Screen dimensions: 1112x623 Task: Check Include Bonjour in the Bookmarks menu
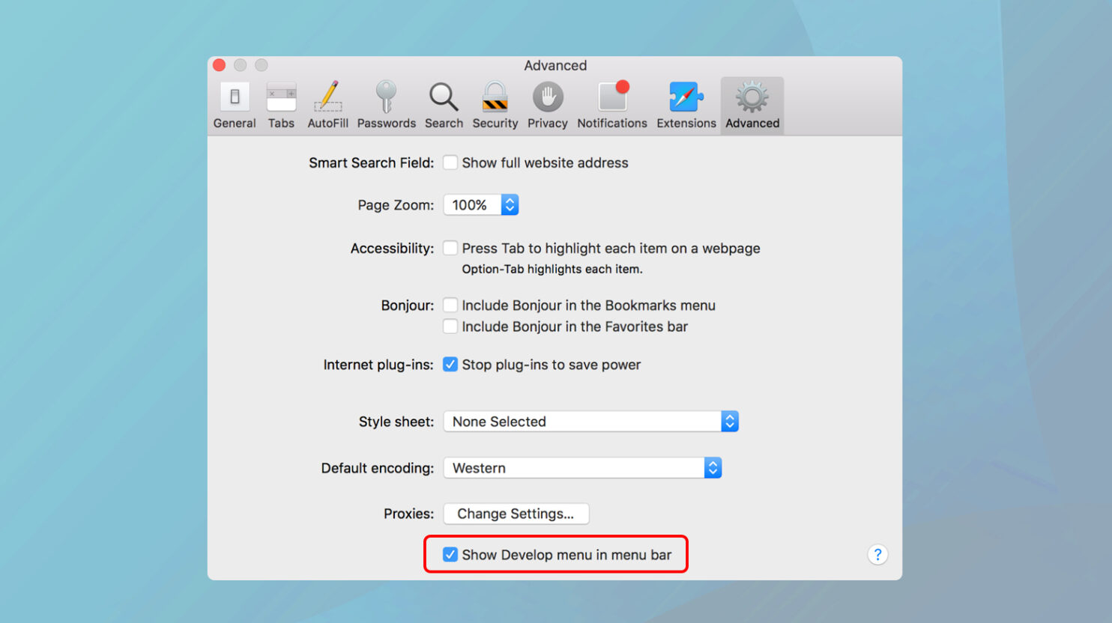click(x=450, y=305)
